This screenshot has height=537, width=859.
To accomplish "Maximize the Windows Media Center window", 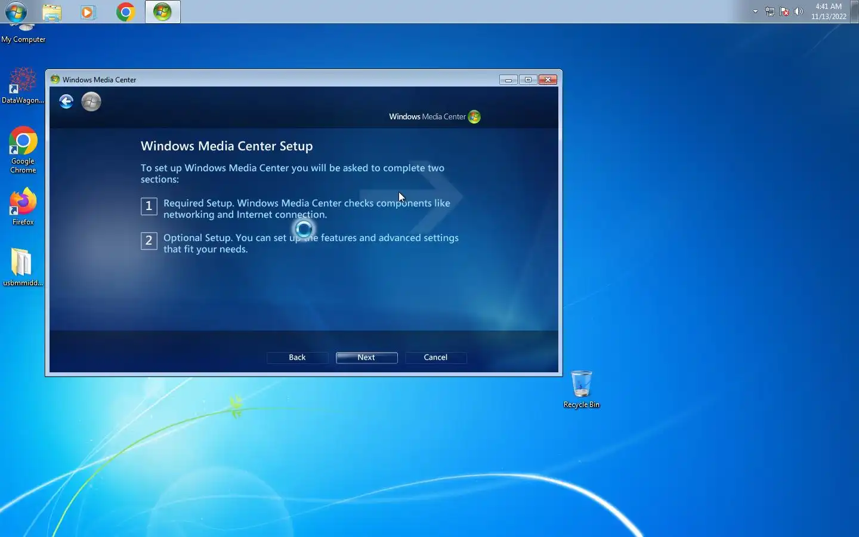I will click(528, 79).
